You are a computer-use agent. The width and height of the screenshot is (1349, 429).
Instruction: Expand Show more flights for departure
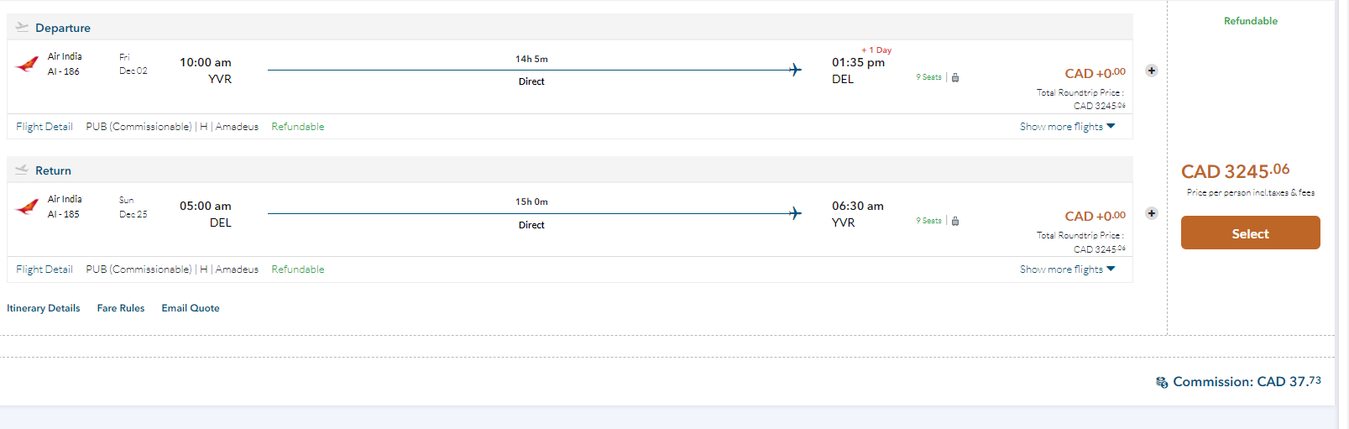1067,127
